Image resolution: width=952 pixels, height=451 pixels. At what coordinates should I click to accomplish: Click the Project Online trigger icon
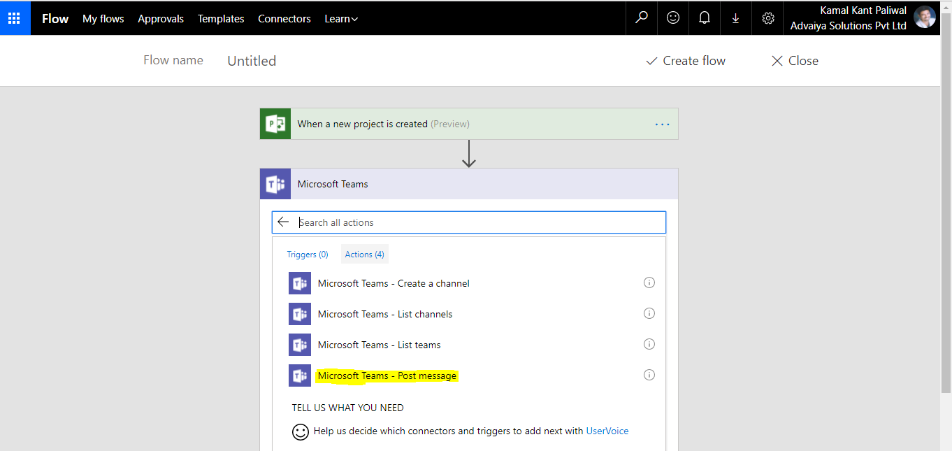tap(275, 124)
